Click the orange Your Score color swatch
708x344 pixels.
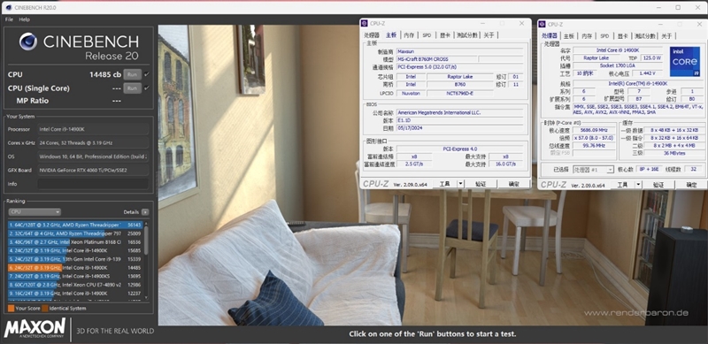click(x=11, y=309)
